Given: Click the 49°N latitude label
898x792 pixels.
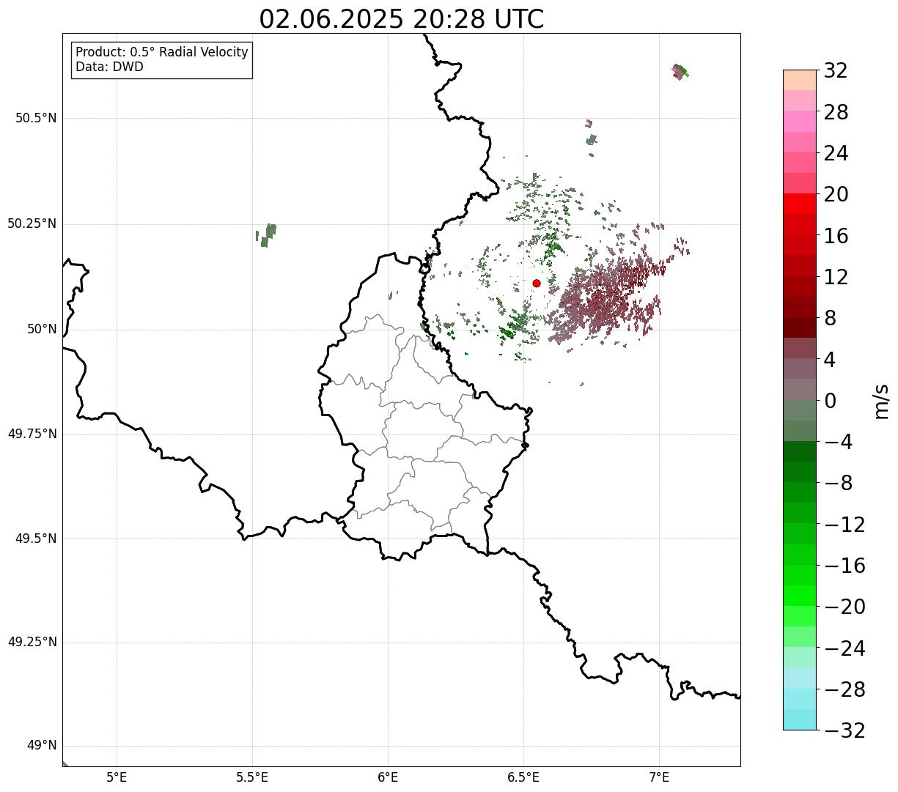Looking at the screenshot, I should pos(42,746).
